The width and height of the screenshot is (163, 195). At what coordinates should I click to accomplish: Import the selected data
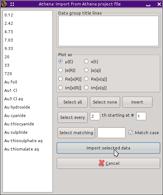(108, 148)
